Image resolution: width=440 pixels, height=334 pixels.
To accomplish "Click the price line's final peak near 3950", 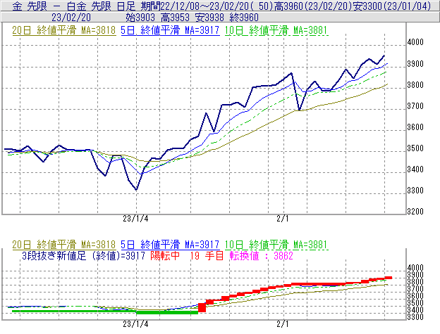I will pos(384,56).
